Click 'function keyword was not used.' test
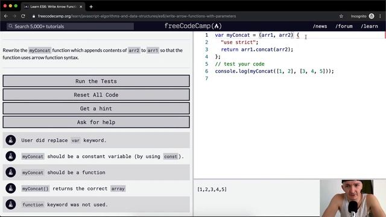The width and height of the screenshot is (386, 217). point(96,204)
